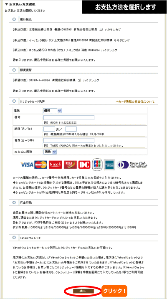Screen dimensions: 167x299
Task: Select the Yahoo!ウォレット radio button
Action: [14, 238]
